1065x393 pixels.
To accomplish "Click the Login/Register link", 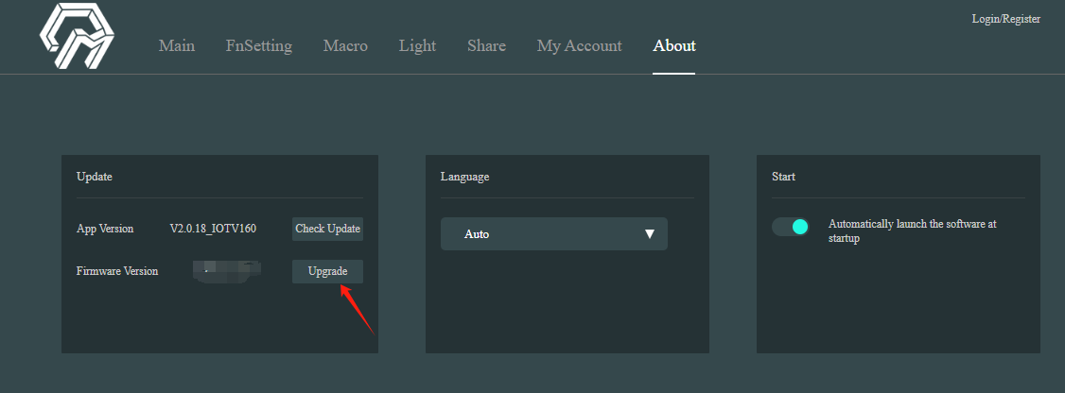I will point(1005,19).
